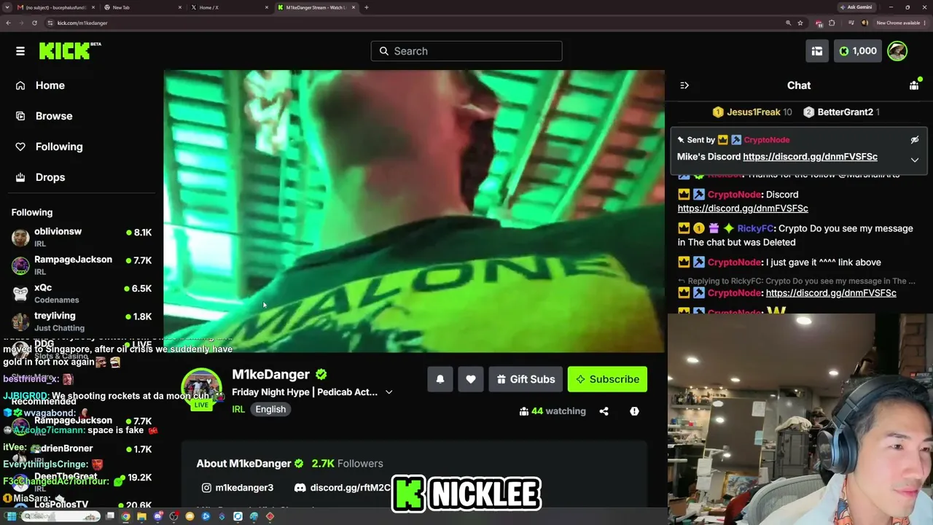Open xQc channel in Following list
Viewport: 933px width, 525px height.
[82, 293]
